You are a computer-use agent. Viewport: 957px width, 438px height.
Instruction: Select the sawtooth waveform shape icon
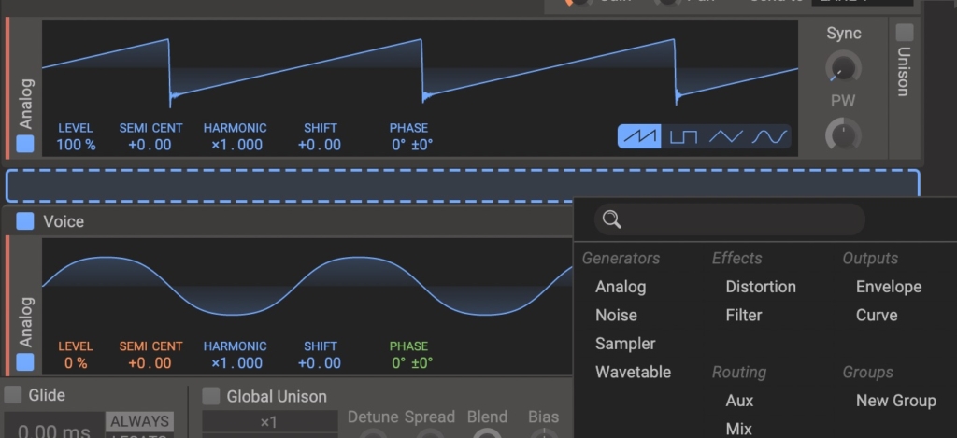pyautogui.click(x=640, y=136)
